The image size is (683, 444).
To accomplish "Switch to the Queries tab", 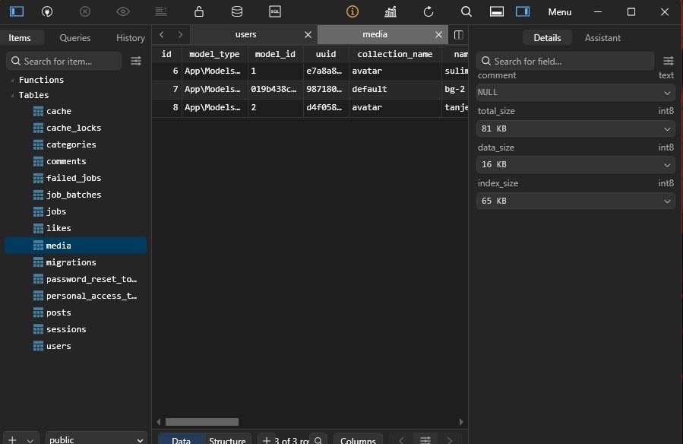I will (x=75, y=38).
